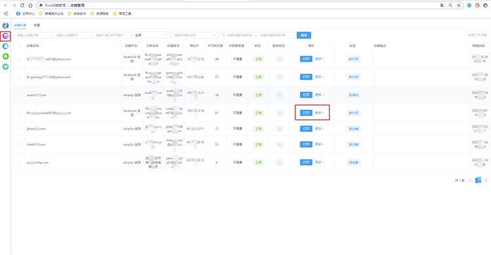
Task: Go back with browser back arrow
Action: coord(6,5)
